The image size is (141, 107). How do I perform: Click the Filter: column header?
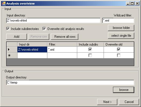point(62,44)
